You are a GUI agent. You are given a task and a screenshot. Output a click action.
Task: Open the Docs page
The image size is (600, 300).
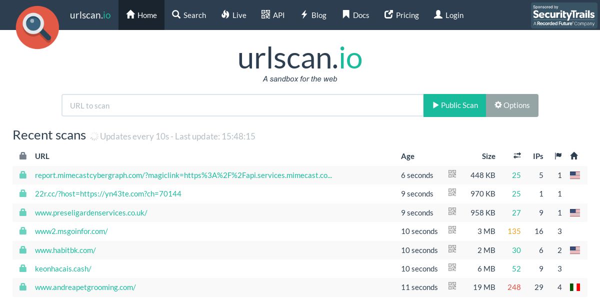pos(355,15)
